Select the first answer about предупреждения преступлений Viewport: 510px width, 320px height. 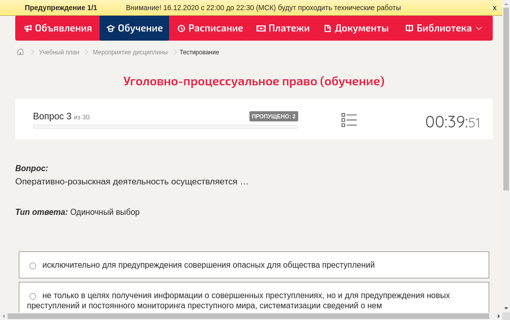[x=33, y=265]
